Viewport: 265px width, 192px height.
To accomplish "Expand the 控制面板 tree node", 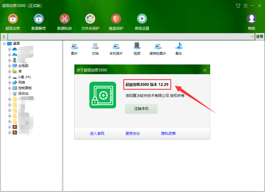I will [x=9, y=88].
